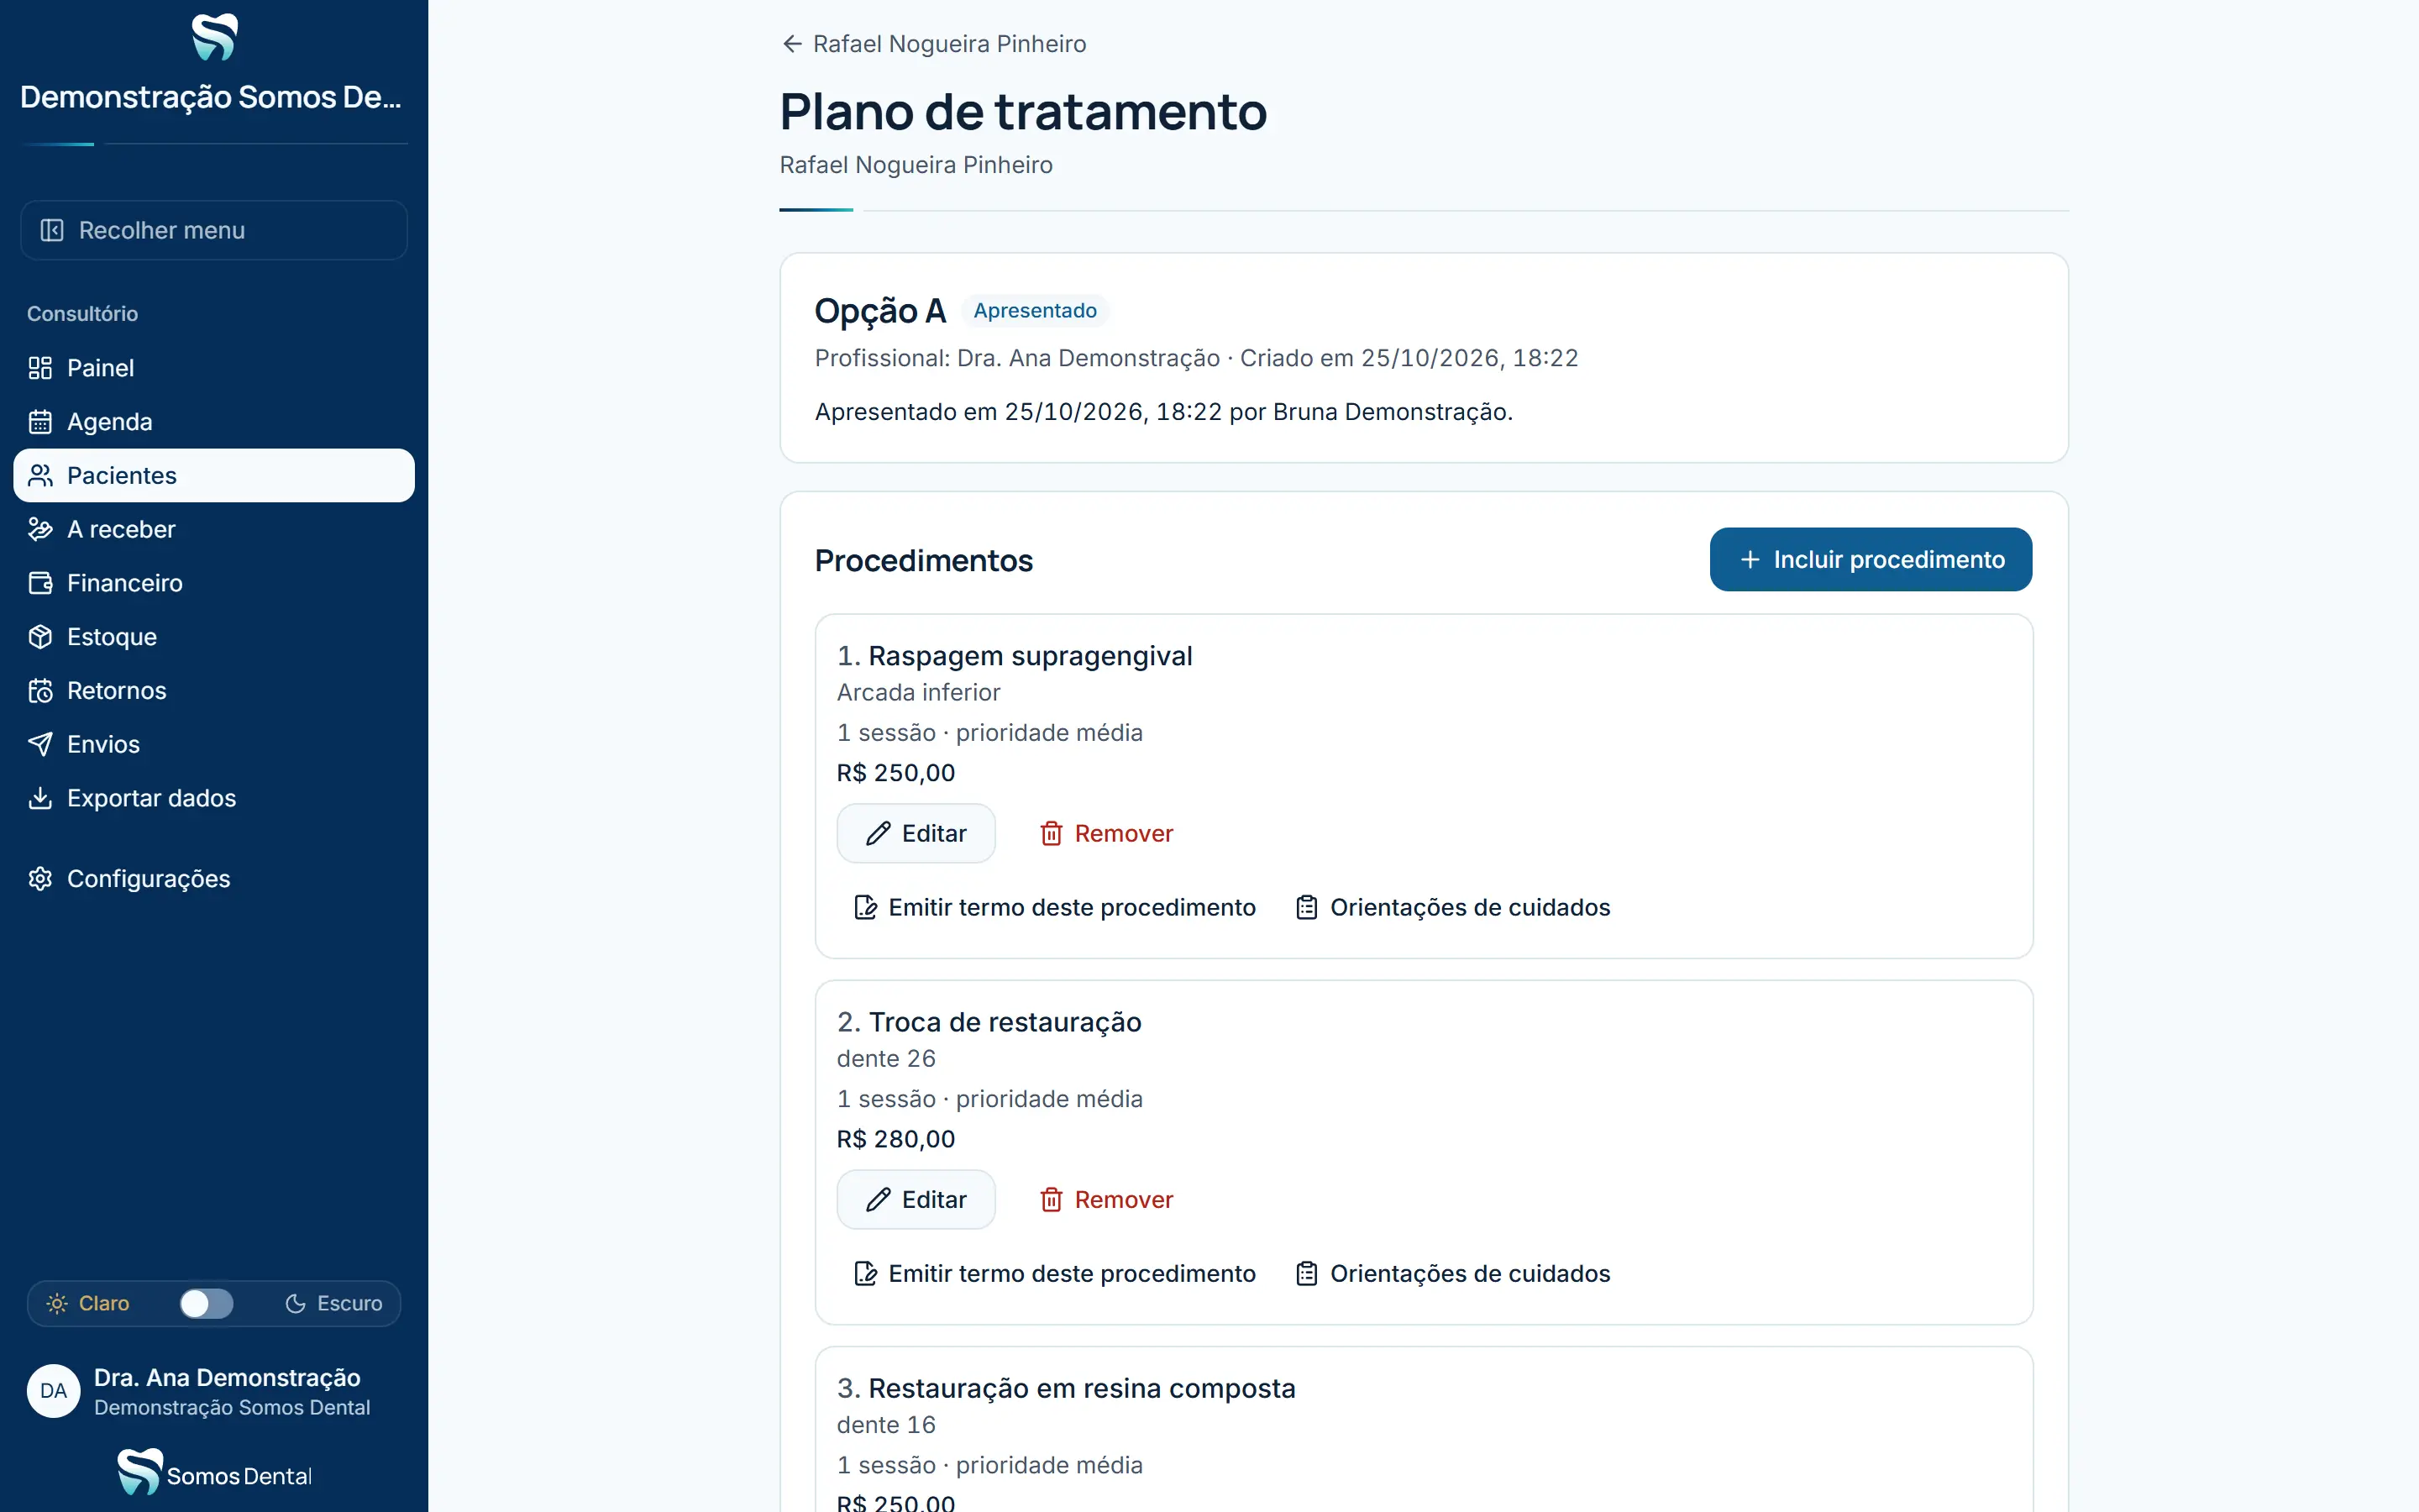Click clipboard icon of Raspagem Orientações de cuidados
Viewport: 2419px width, 1512px height.
[x=1306, y=907]
